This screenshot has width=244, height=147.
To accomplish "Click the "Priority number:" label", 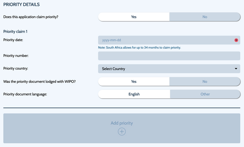I will coord(16,56).
